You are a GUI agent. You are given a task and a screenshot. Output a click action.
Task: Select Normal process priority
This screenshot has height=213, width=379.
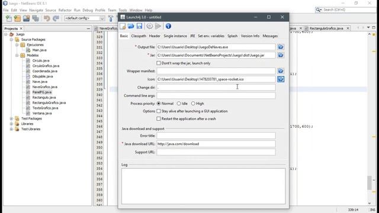point(159,104)
